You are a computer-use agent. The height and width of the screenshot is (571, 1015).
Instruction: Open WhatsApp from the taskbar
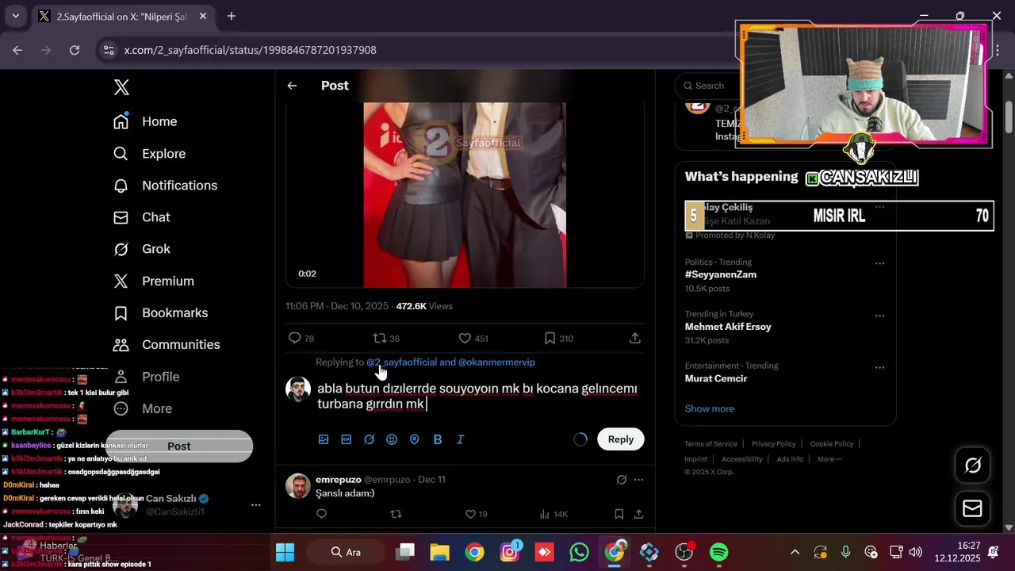tap(580, 552)
